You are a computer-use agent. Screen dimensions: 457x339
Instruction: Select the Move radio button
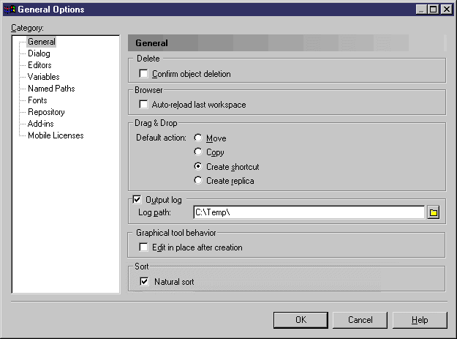coord(198,138)
